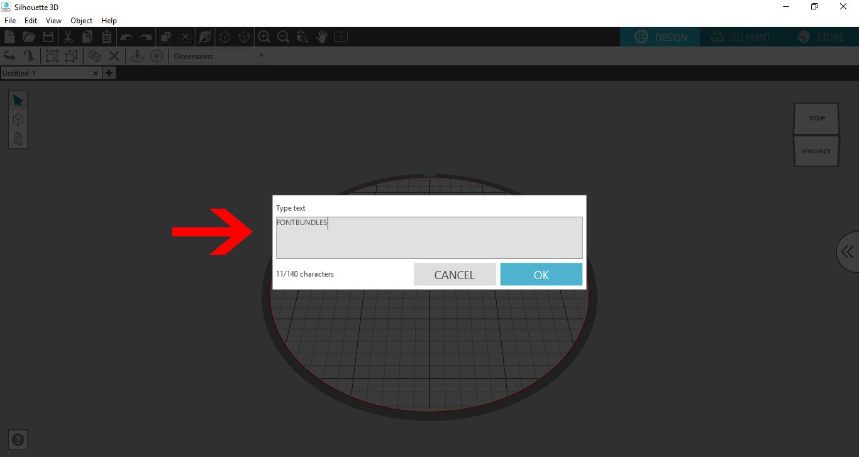859x457 pixels.
Task: Click the horizontal rotate arrow icon
Action: [9, 56]
